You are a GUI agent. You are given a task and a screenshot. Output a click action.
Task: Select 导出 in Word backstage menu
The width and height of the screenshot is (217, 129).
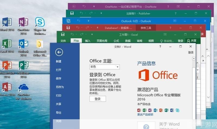click(59, 113)
